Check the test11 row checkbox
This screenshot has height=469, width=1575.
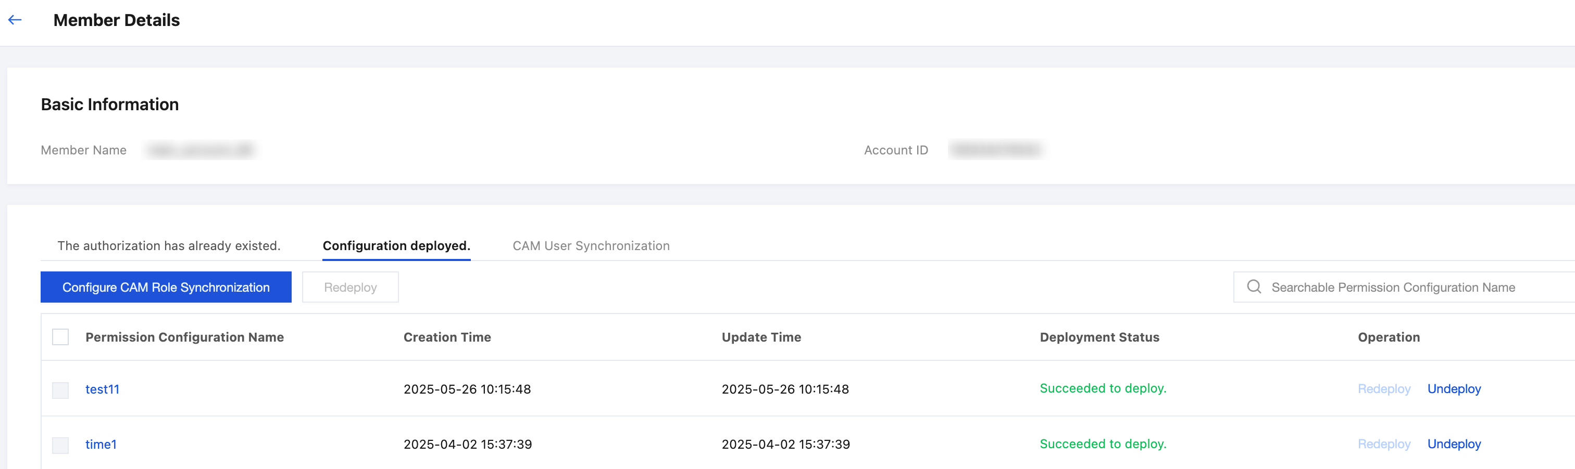60,389
